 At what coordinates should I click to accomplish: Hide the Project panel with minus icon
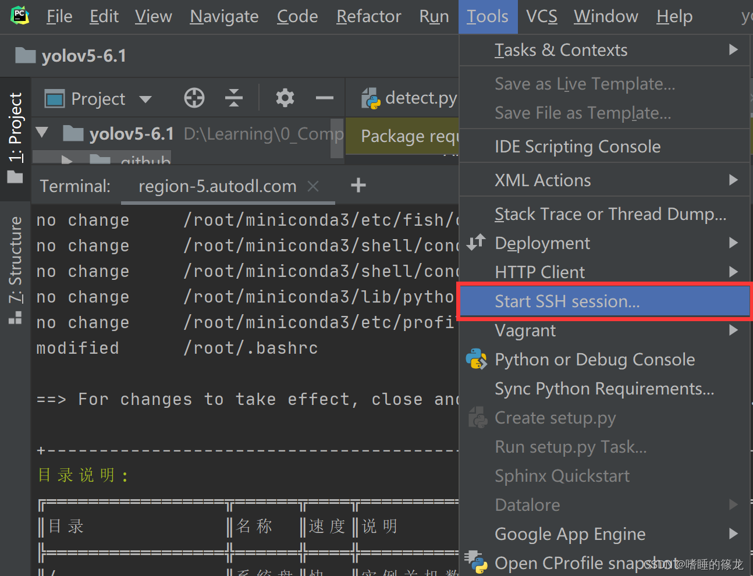pos(325,98)
